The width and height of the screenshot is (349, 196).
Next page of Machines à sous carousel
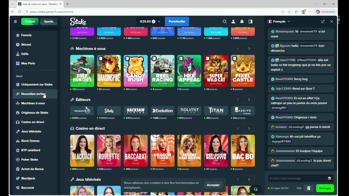[x=249, y=48]
